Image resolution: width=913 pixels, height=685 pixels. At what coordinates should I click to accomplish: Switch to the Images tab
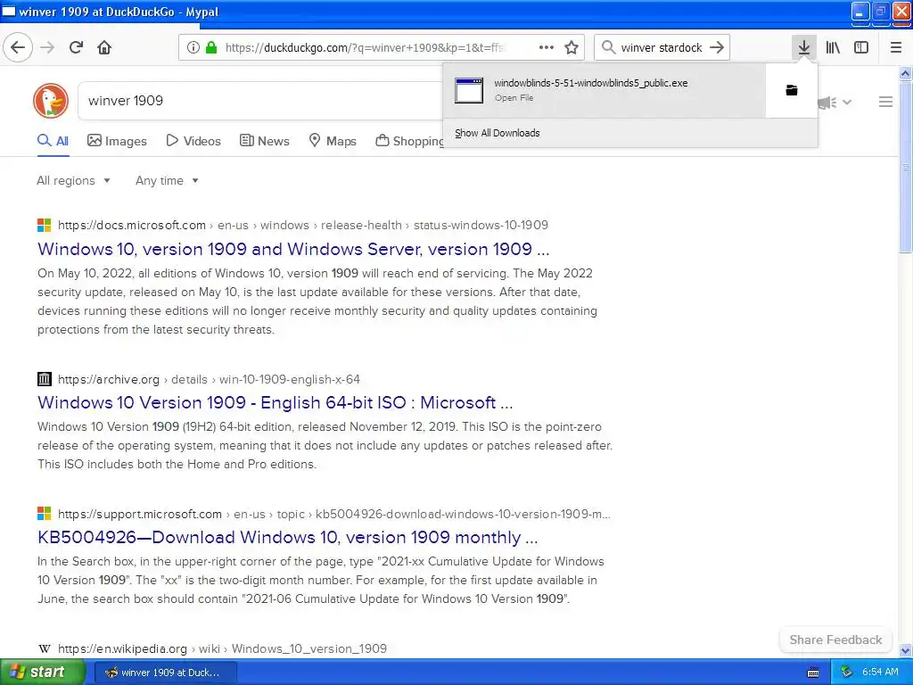[x=117, y=141]
